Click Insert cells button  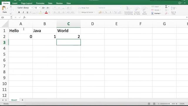156,6
